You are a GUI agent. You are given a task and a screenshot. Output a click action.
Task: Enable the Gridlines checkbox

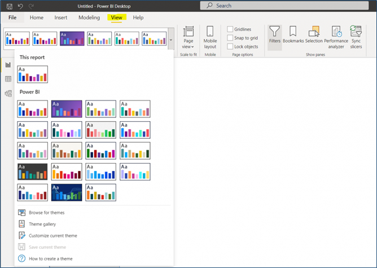230,29
